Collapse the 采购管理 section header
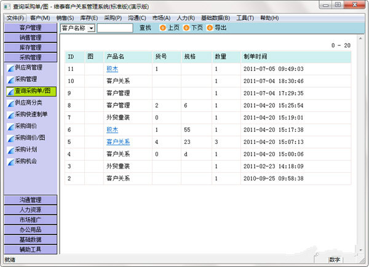This screenshot has height=267, width=369. 30,57
